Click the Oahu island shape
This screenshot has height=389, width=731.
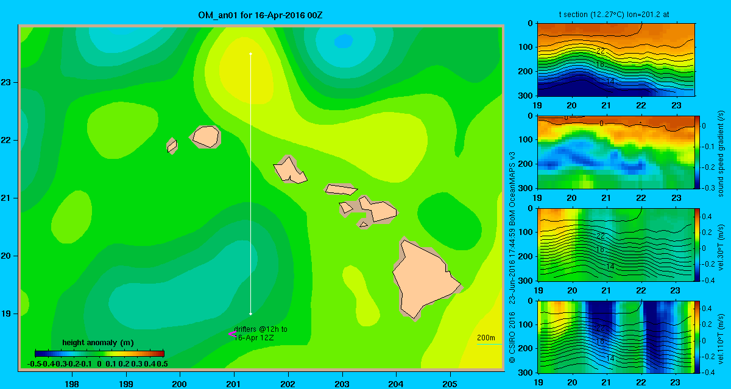click(289, 170)
